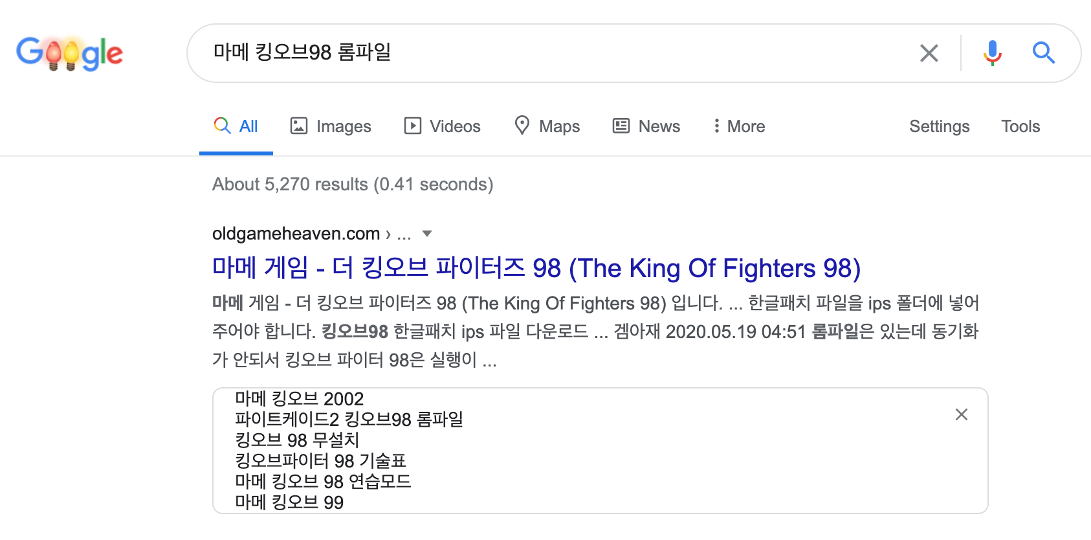This screenshot has width=1091, height=540.
Task: Click the News newspaper icon
Action: point(621,126)
